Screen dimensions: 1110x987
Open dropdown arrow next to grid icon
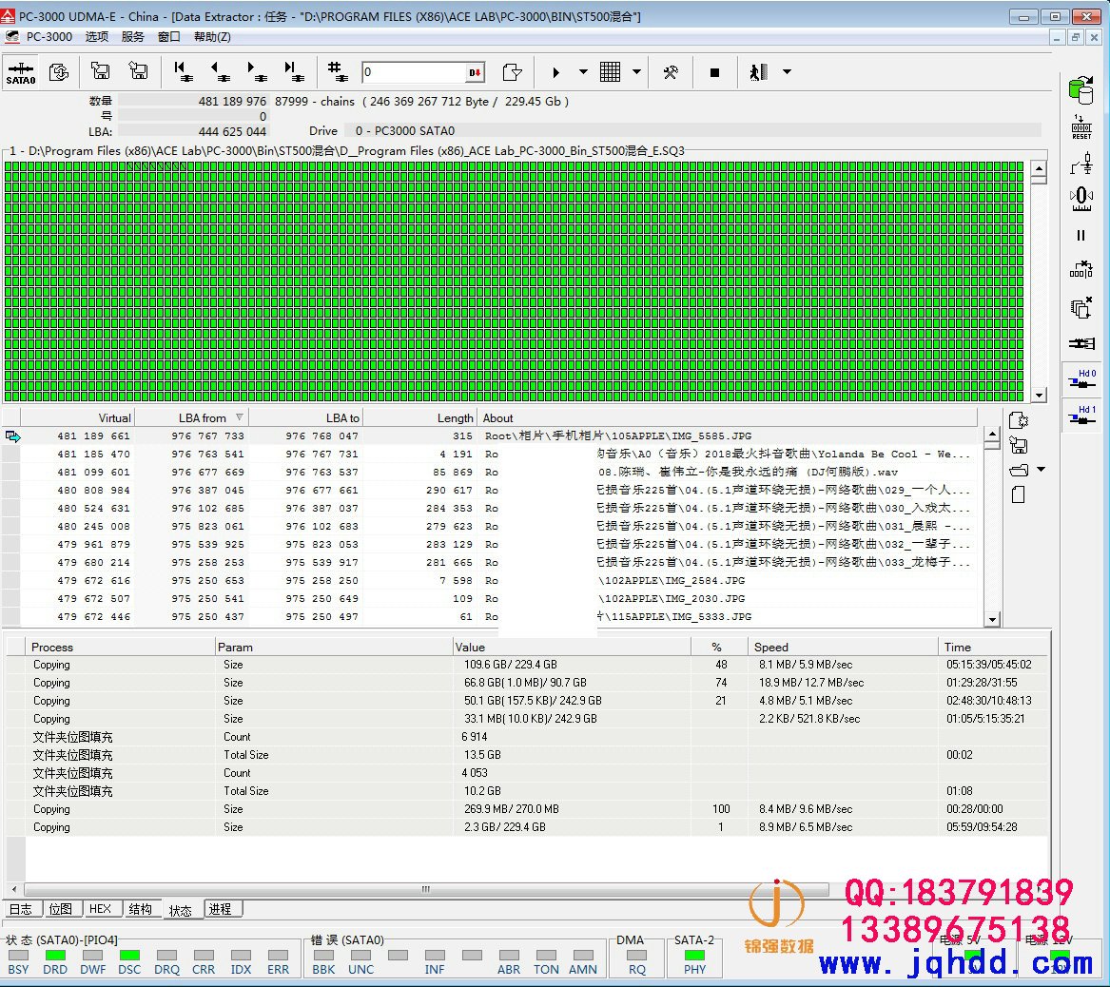point(636,72)
